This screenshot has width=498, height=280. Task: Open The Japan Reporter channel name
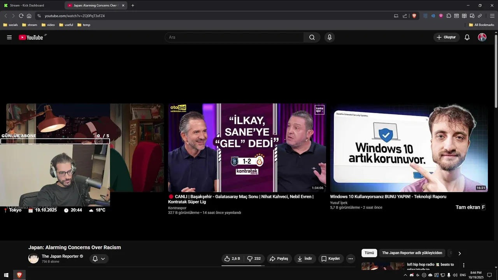click(60, 256)
